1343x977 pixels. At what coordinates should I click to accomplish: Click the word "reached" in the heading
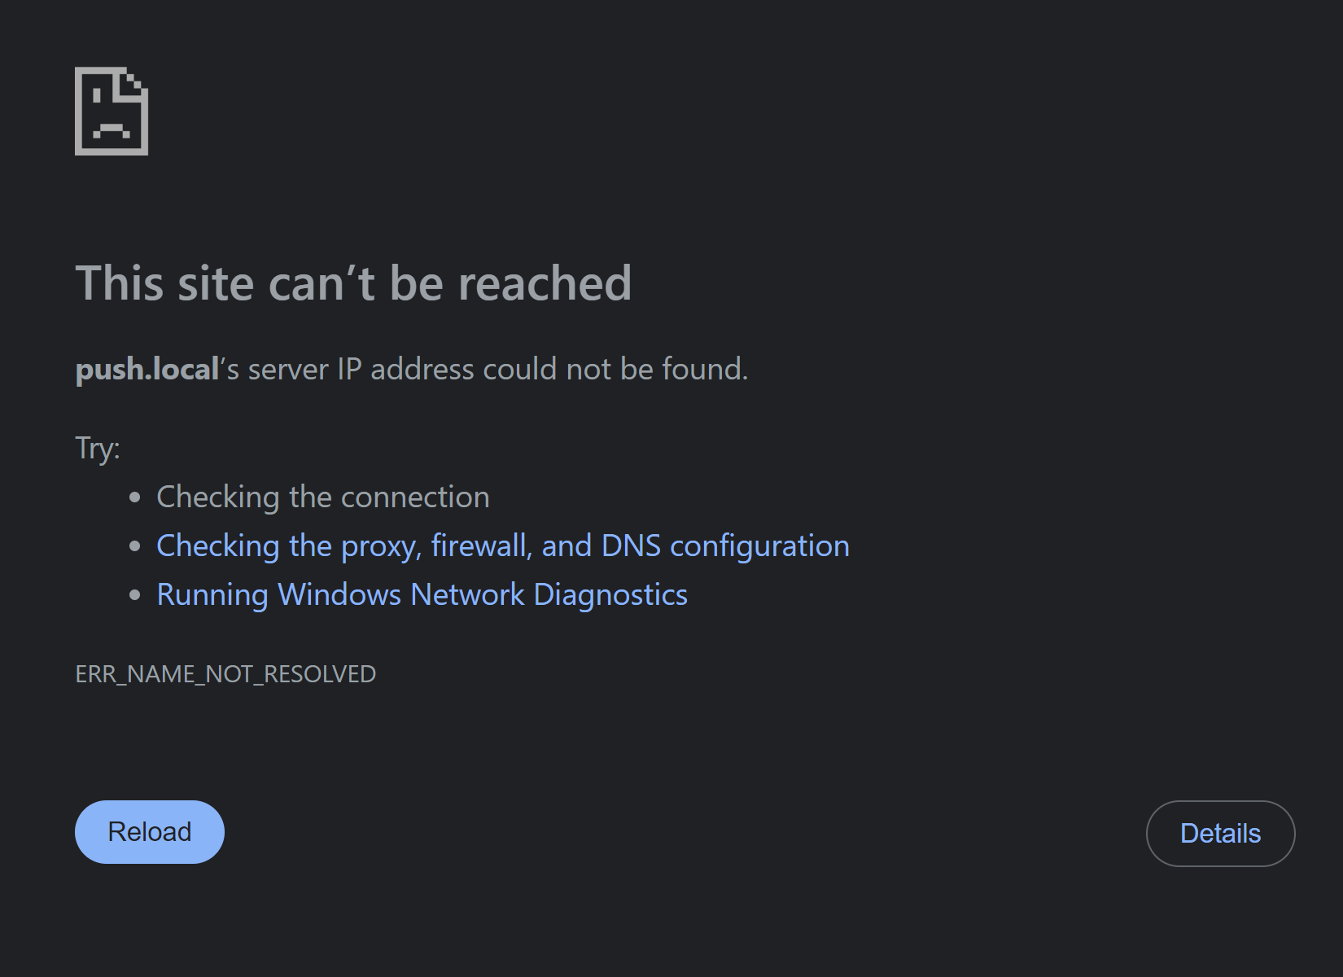pyautogui.click(x=545, y=283)
